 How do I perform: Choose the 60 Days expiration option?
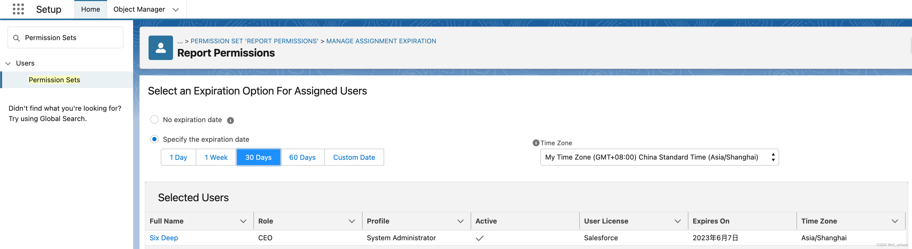point(302,157)
